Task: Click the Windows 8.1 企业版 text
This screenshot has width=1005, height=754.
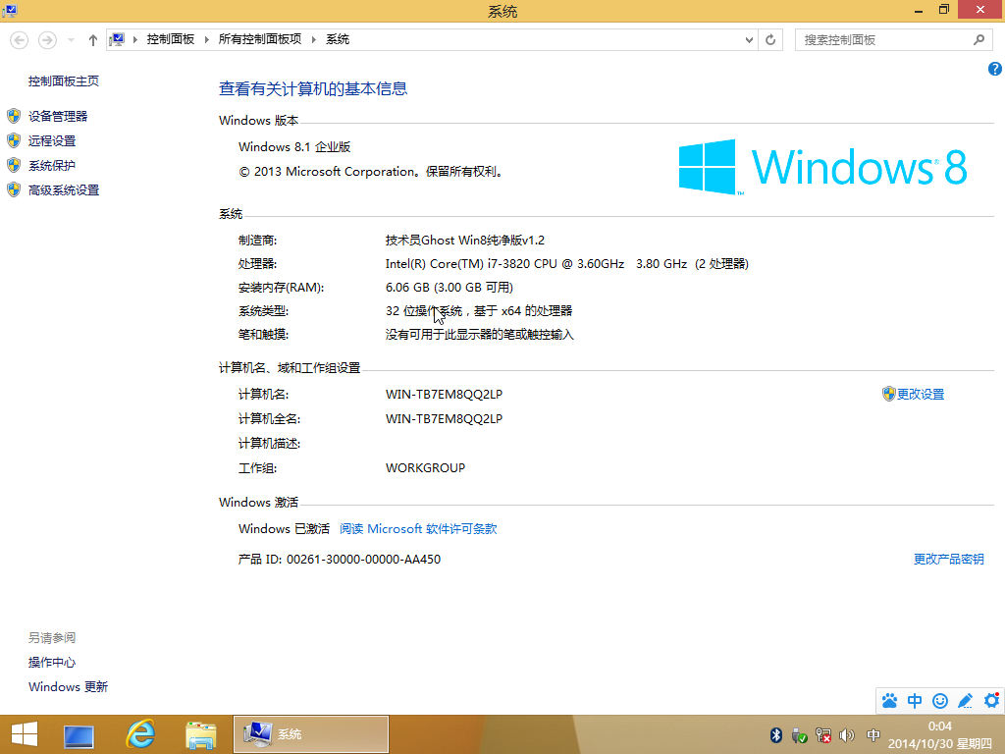Action: coord(294,147)
